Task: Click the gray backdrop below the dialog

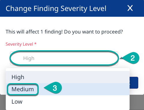Action: point(137,102)
